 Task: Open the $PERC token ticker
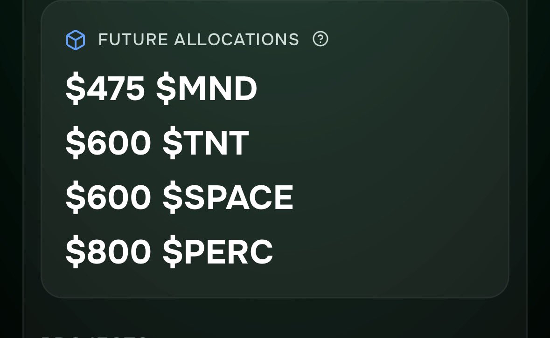tap(217, 251)
